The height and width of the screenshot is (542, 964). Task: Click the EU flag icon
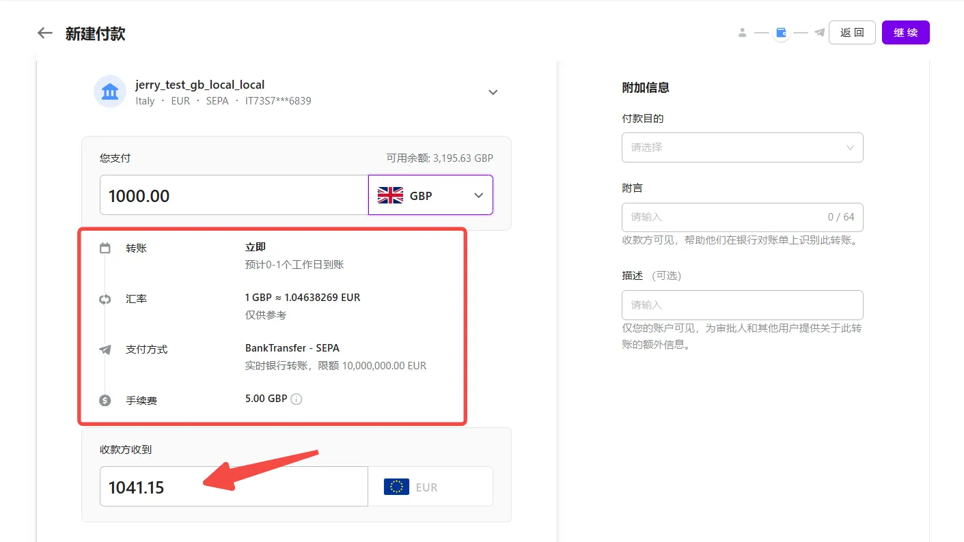pyautogui.click(x=396, y=487)
